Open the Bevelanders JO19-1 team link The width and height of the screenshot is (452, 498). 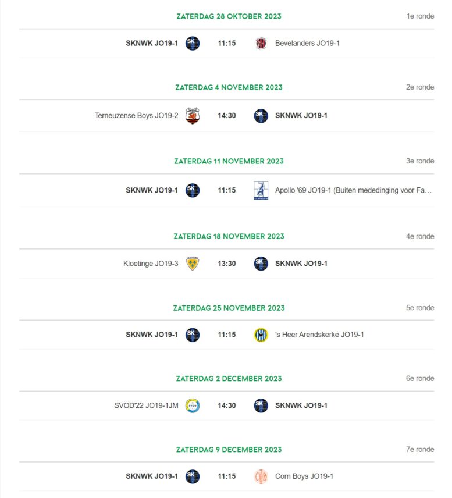[x=307, y=43]
